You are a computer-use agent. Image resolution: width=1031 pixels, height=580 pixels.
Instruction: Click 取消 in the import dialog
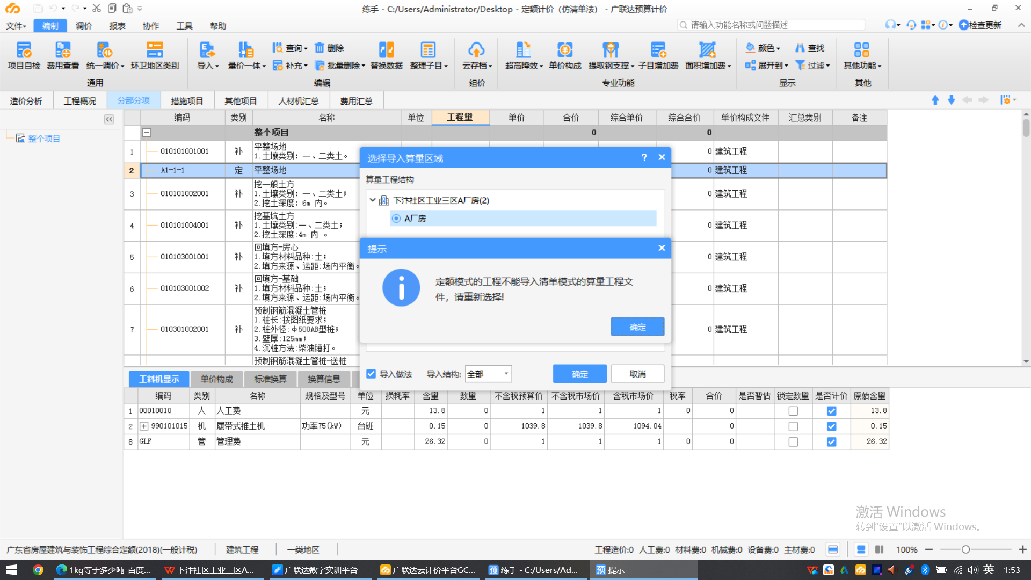click(637, 374)
